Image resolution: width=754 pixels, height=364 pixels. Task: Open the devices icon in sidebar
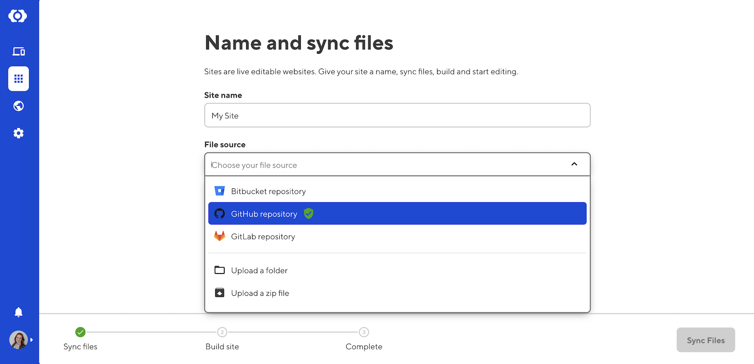(x=18, y=51)
